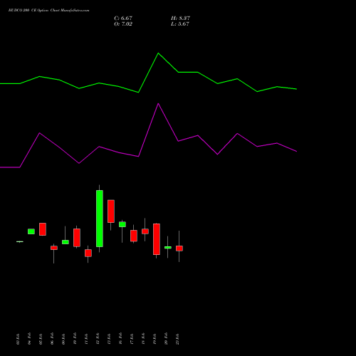
Task: Click the 19 Feb date label
Action: (155, 339)
